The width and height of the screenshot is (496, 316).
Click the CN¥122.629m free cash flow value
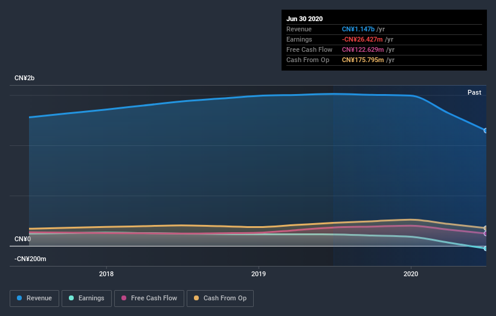tap(363, 49)
